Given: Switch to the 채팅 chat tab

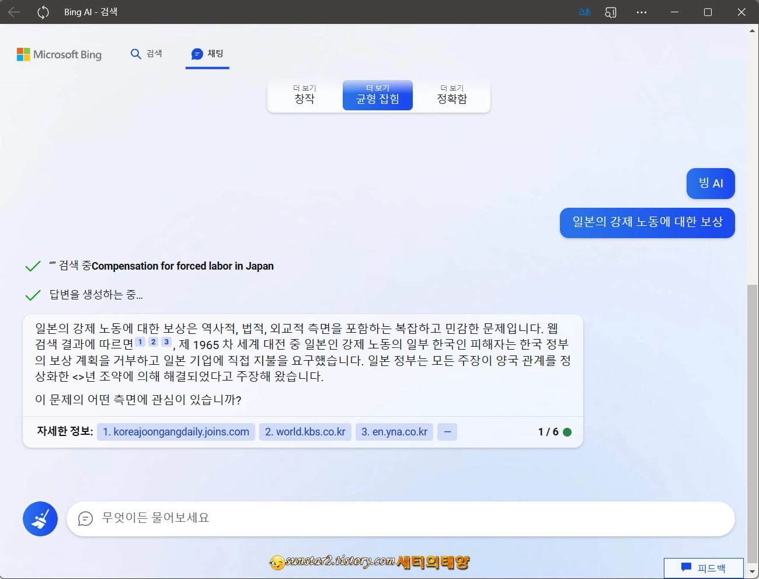Looking at the screenshot, I should pyautogui.click(x=207, y=54).
